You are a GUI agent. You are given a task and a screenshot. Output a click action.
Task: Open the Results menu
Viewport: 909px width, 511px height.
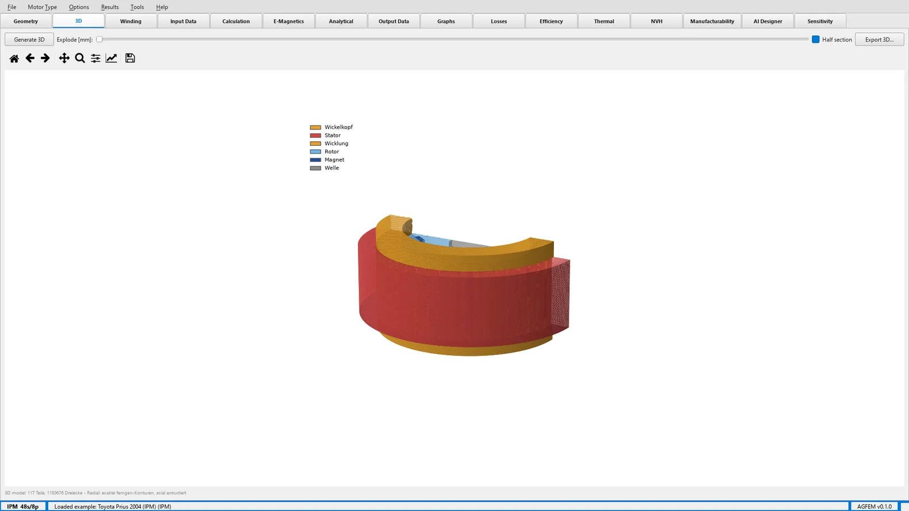(110, 7)
